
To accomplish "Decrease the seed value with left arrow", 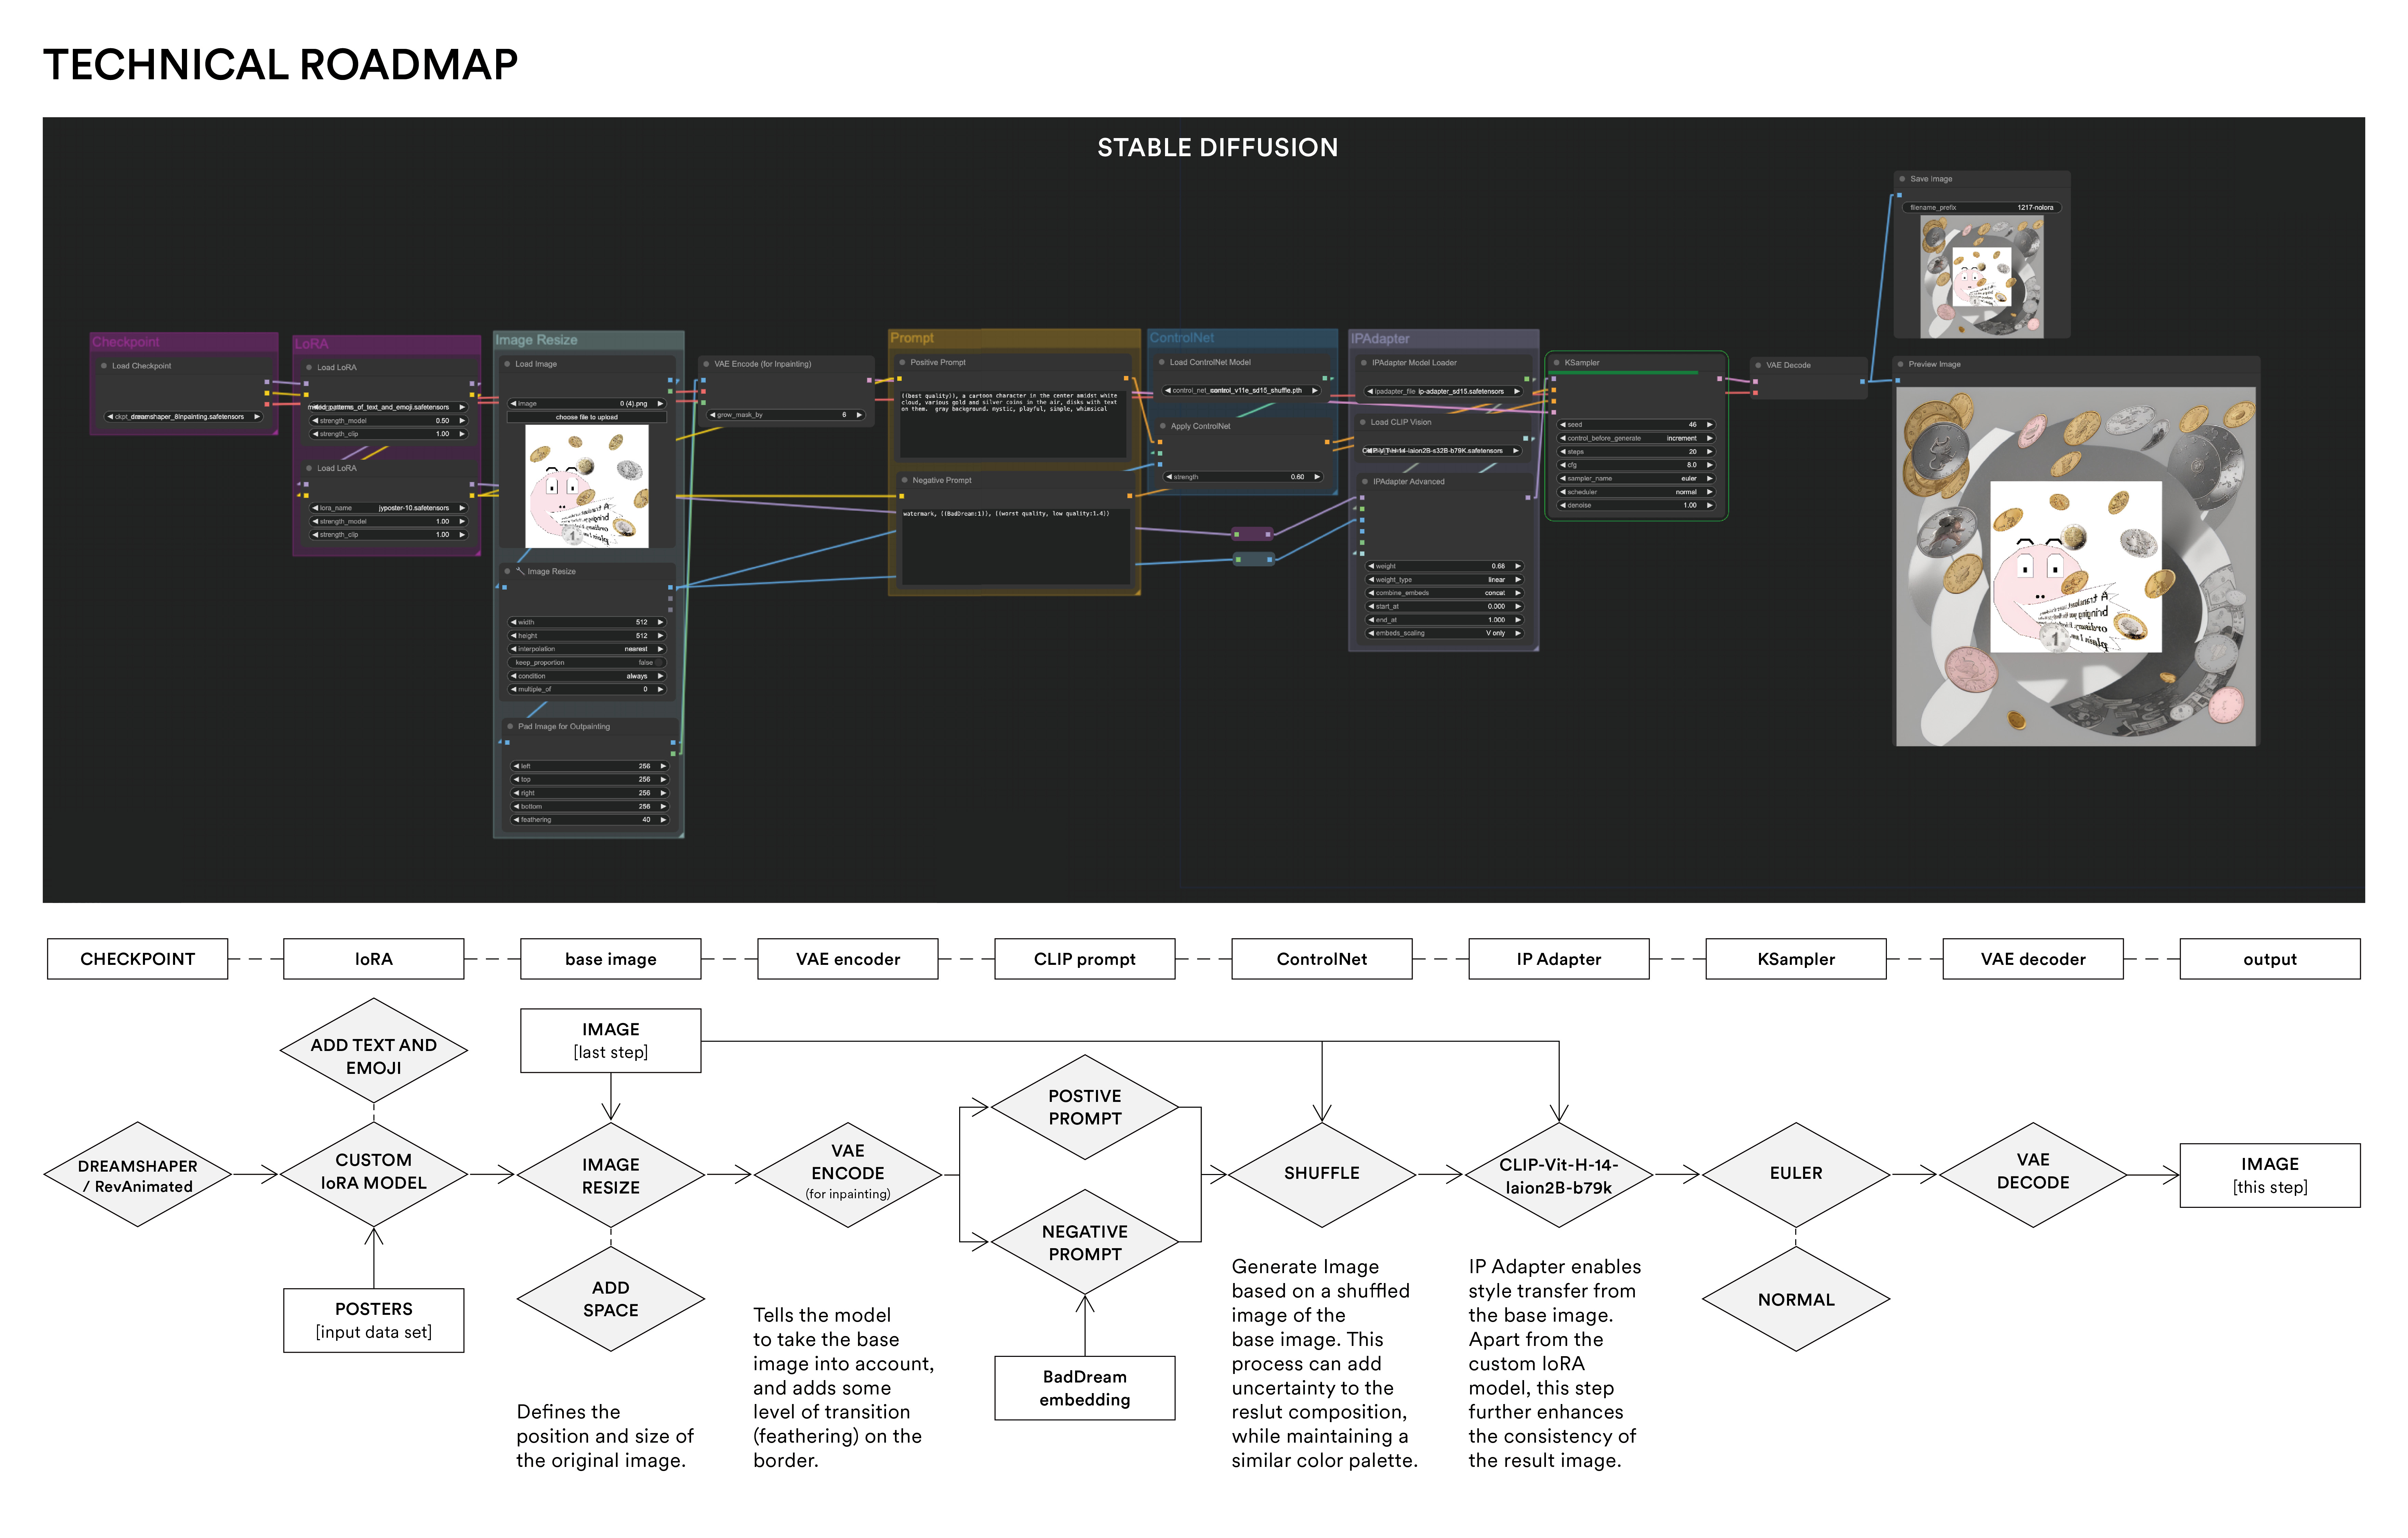I will coord(1563,425).
